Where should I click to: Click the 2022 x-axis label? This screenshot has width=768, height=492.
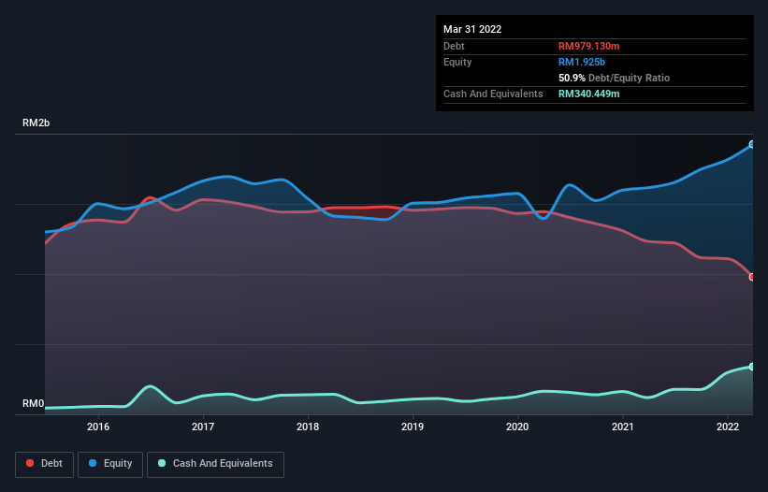(x=728, y=427)
